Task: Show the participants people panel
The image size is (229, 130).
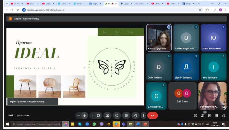Action: click(203, 115)
